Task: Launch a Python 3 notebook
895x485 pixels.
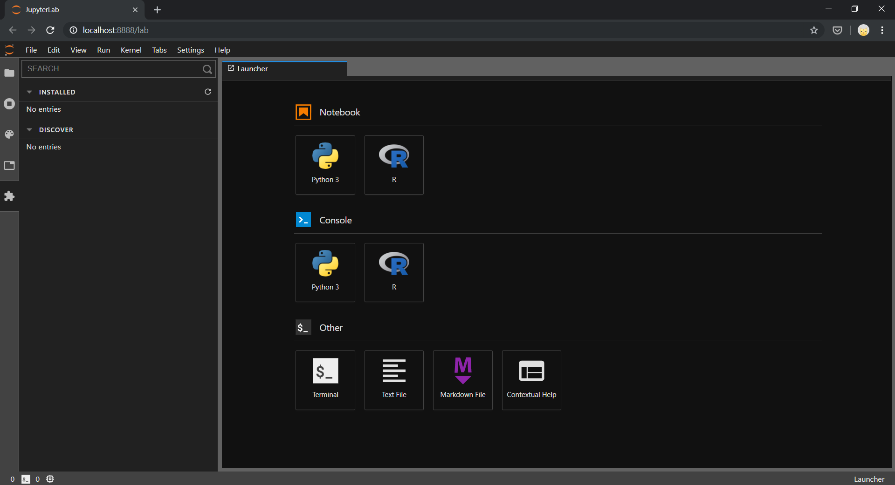Action: coord(325,165)
